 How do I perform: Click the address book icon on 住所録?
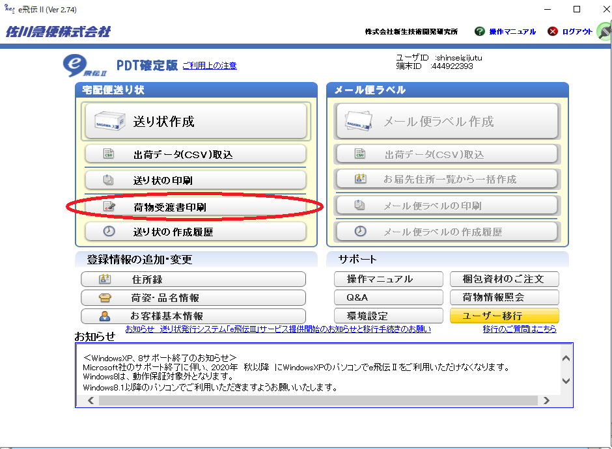click(x=105, y=279)
